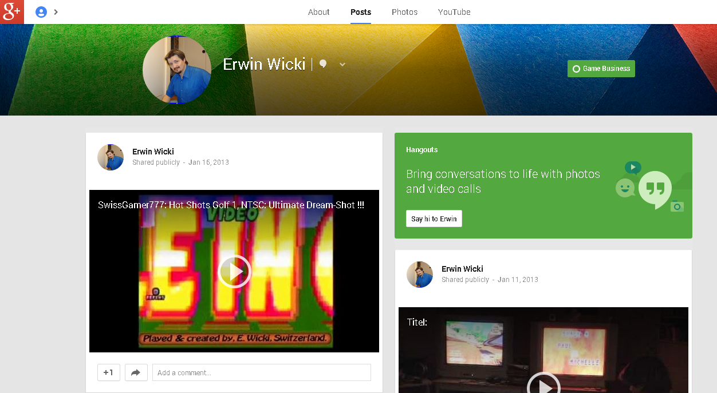The image size is (717, 393).
Task: Click the Hangouts card heading
Action: click(x=422, y=150)
